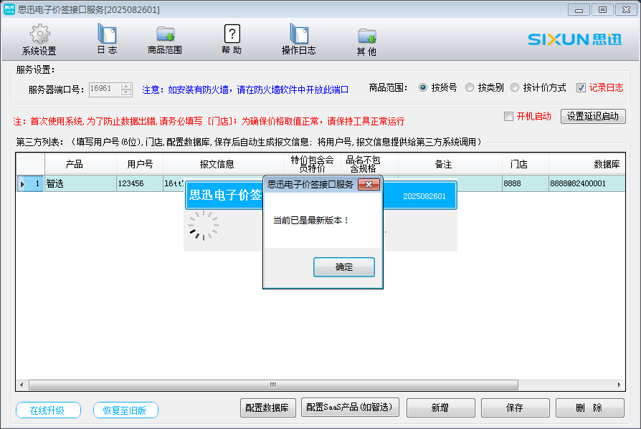Click the horizontal scrollbar thumb
The height and width of the screenshot is (429, 641).
273,385
